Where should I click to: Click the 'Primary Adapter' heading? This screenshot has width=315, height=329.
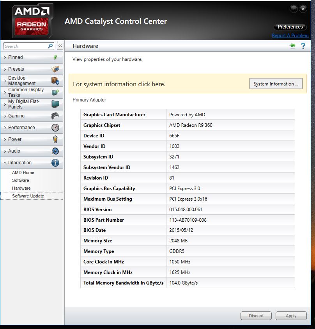click(x=89, y=100)
